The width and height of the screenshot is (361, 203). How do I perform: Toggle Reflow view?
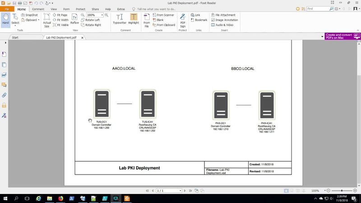point(74,19)
